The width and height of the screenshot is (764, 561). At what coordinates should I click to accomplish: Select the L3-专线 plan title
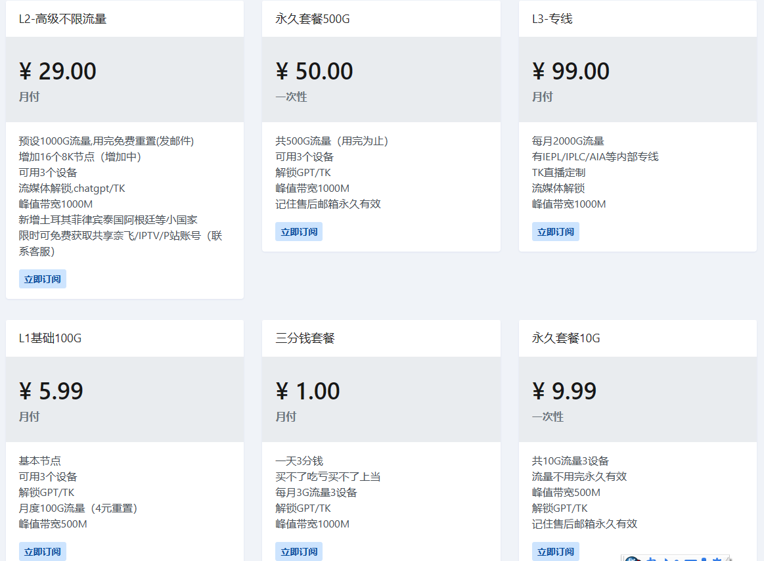pos(552,19)
